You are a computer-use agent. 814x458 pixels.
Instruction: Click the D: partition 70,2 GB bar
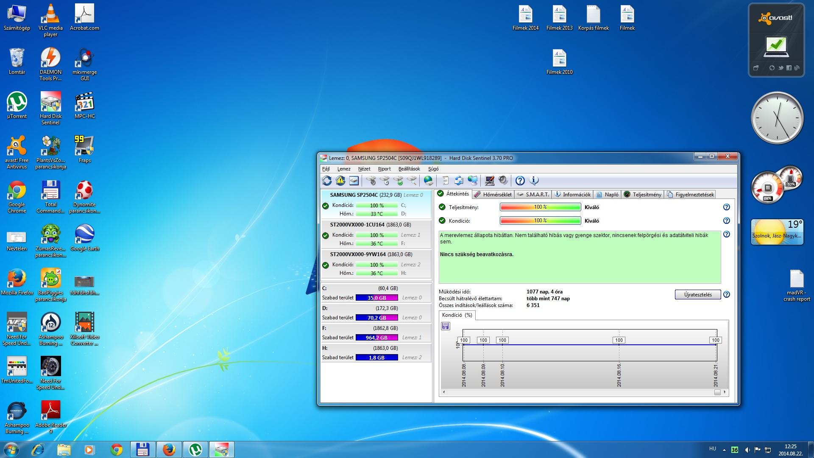(376, 318)
